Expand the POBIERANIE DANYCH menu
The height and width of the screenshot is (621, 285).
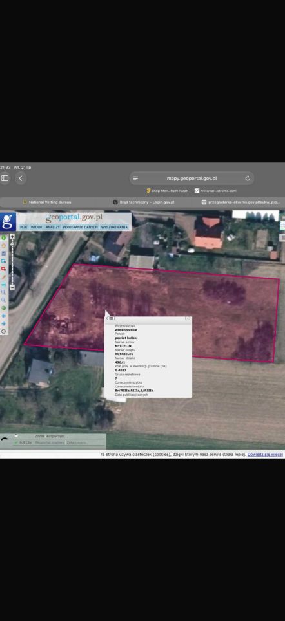pos(81,227)
